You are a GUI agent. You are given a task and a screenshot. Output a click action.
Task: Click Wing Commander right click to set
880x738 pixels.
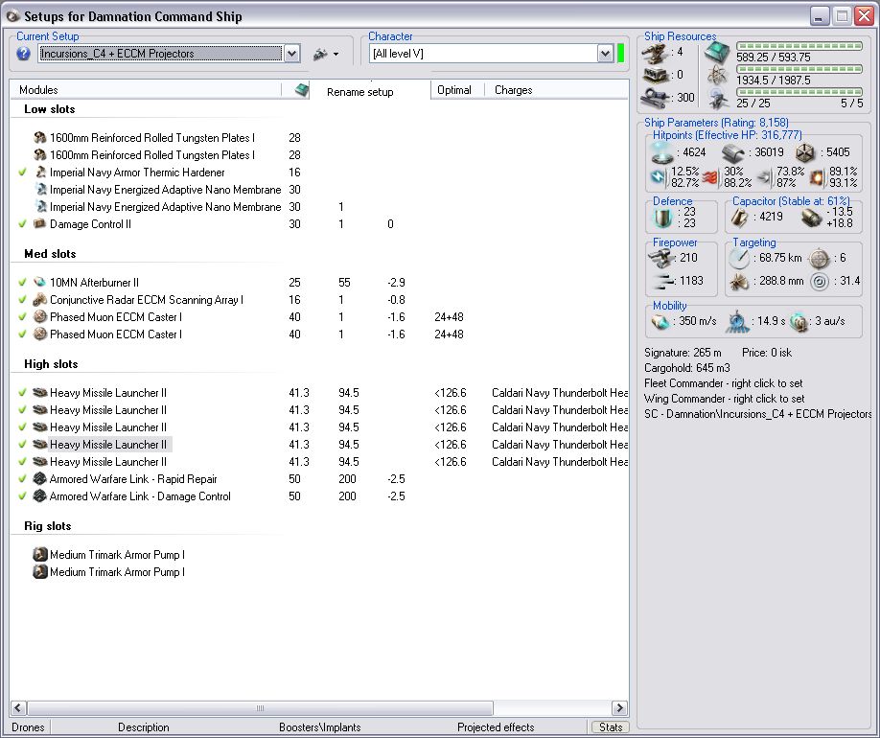[x=725, y=399]
